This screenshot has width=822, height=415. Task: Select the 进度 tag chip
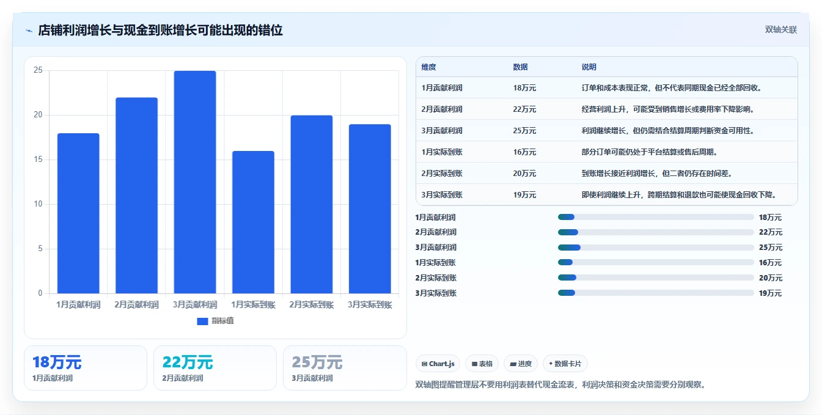click(x=521, y=364)
